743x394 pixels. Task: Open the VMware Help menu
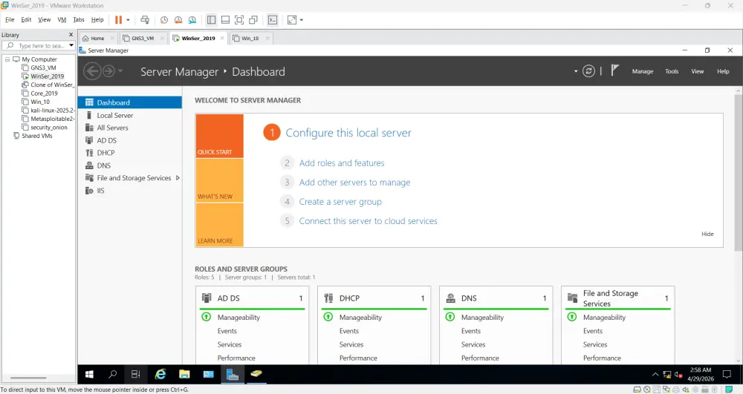[97, 20]
